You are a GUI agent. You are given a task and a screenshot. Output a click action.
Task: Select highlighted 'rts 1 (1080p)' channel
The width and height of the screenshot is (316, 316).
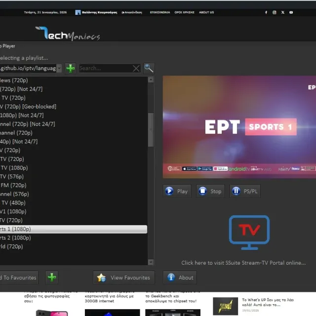[74, 229]
